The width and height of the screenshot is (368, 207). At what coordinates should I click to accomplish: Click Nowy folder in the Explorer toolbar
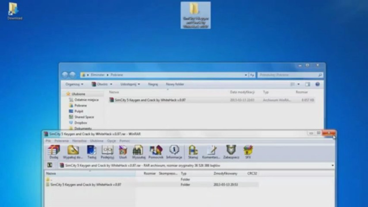[x=175, y=84]
